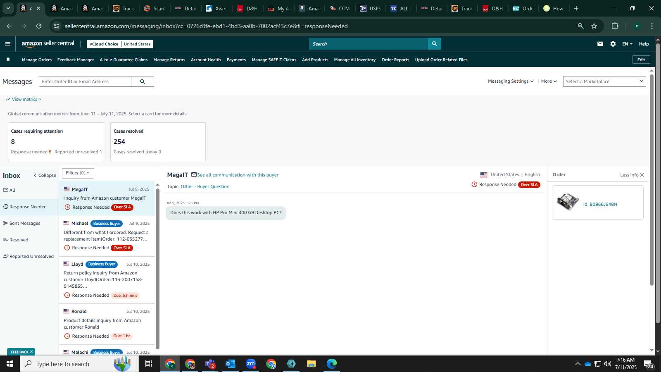
Task: Go to Manage Orders
Action: point(37,60)
